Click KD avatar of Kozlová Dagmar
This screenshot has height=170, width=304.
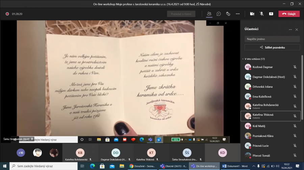pos(248,67)
